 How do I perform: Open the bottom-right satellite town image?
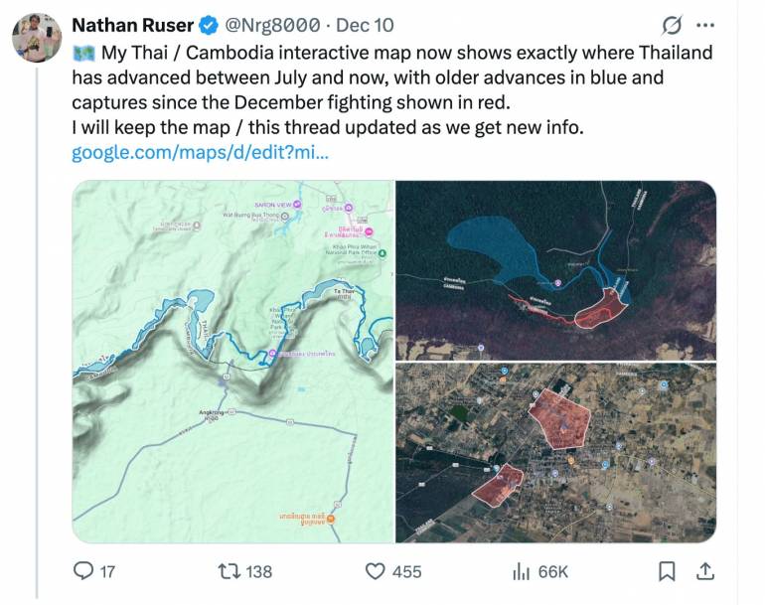[555, 453]
